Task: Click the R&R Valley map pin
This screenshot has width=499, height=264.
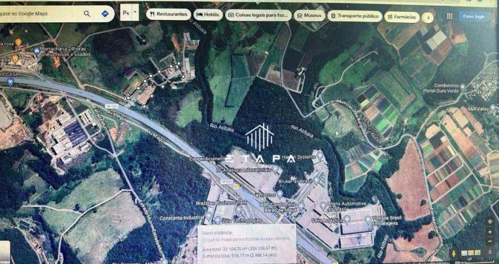Action: pos(493,108)
